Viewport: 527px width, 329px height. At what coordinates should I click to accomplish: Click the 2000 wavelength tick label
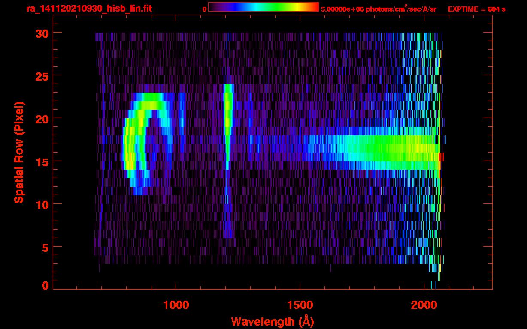click(x=424, y=305)
